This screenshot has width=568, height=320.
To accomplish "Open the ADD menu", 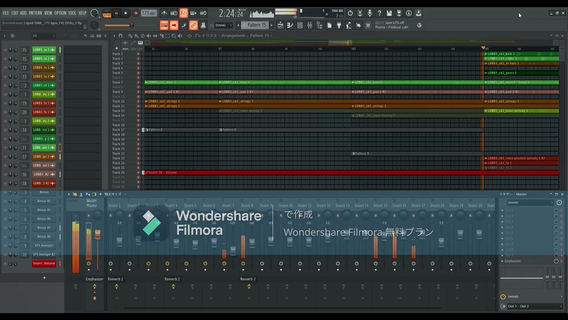I will pos(23,13).
